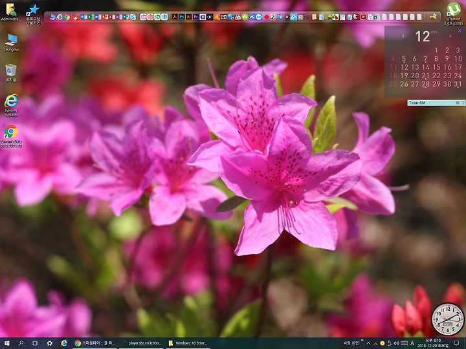Open taskbar search magnifier
Viewport: 466px width, 349px height.
pyautogui.click(x=21, y=343)
